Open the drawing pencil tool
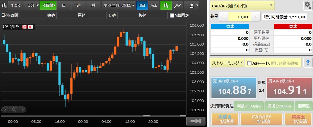 coord(192,5)
